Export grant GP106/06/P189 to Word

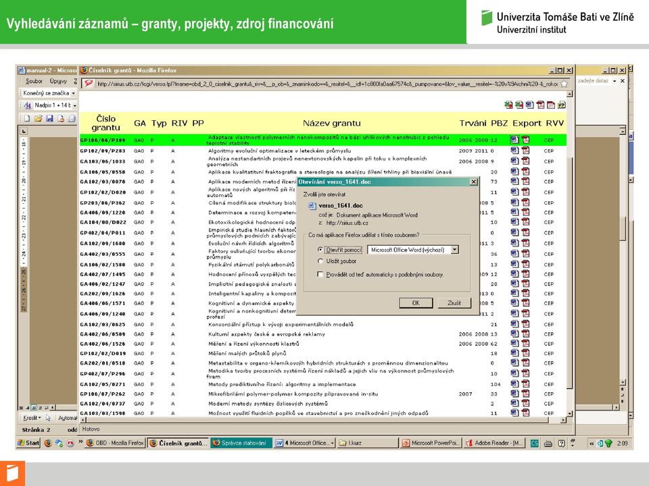(514, 140)
